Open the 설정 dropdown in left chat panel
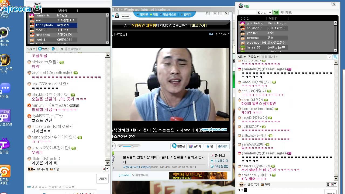The width and height of the screenshot is (345, 194). [31, 49]
